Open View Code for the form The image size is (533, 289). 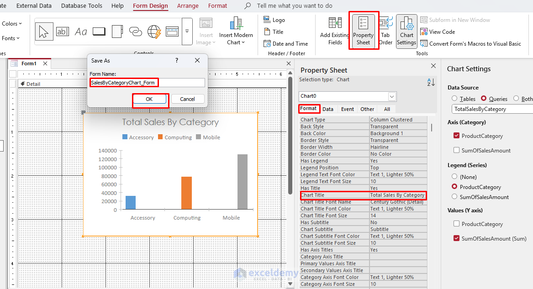click(438, 32)
